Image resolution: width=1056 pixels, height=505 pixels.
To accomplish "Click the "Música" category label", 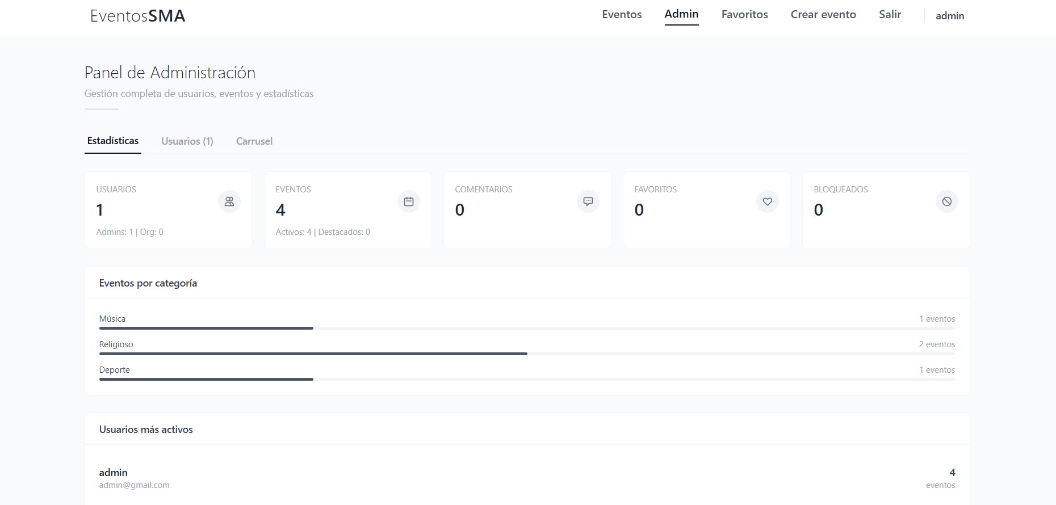I will (112, 319).
